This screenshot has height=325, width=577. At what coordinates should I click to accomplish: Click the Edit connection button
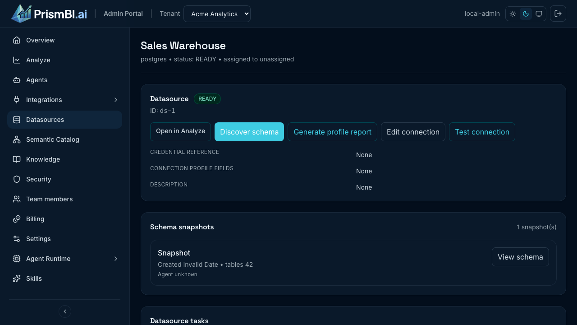pyautogui.click(x=413, y=132)
